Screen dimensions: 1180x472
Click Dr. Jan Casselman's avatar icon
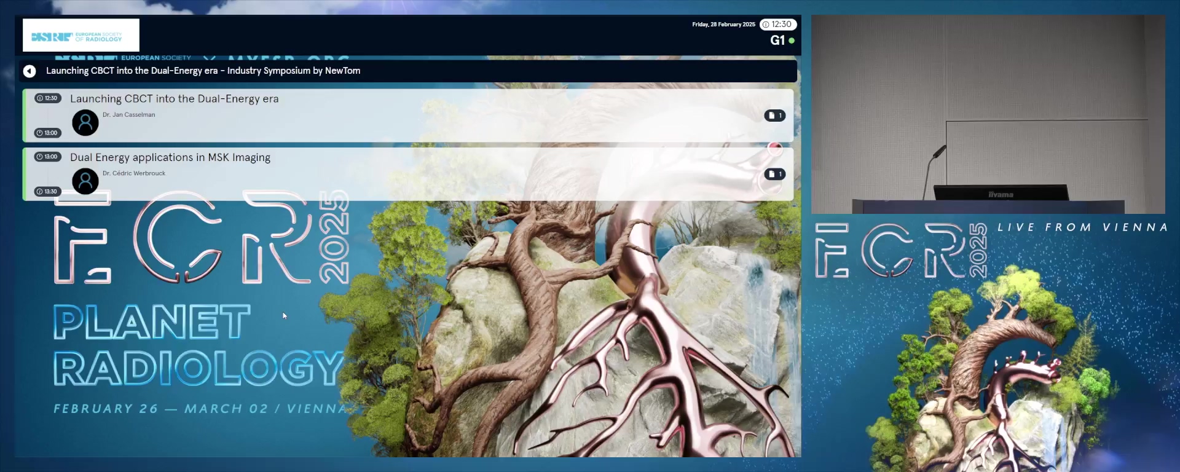click(x=85, y=123)
